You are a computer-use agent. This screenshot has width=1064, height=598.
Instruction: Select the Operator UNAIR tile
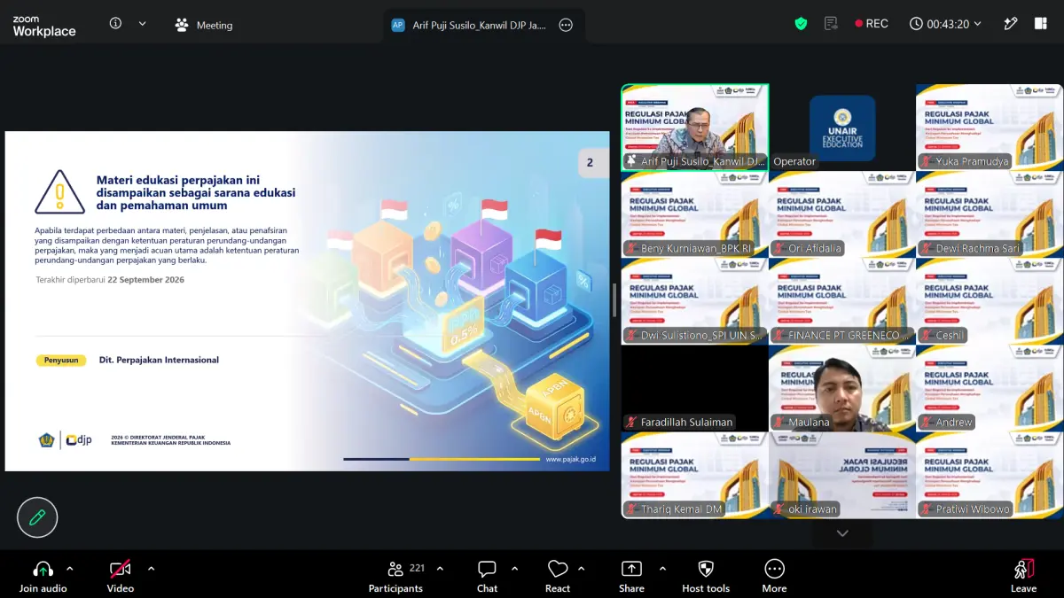click(x=842, y=127)
